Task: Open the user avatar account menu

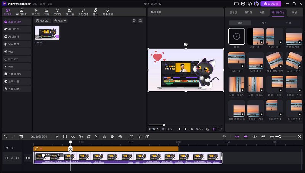Action: (x=256, y=4)
